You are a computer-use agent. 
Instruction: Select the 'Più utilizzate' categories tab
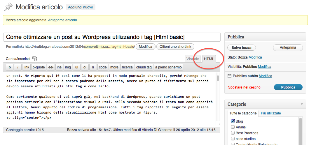coord(271,113)
